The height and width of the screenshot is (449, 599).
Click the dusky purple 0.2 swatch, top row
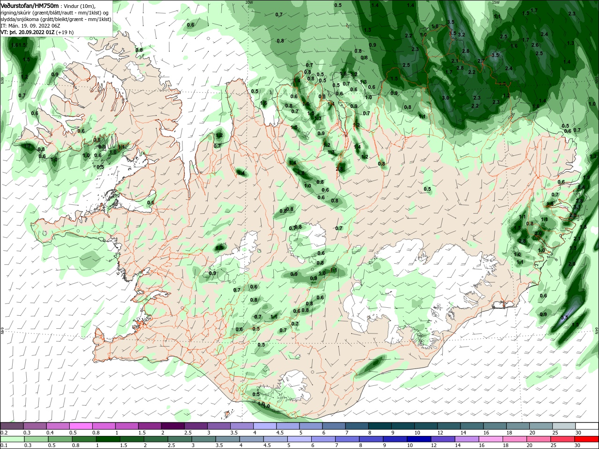pos(12,426)
